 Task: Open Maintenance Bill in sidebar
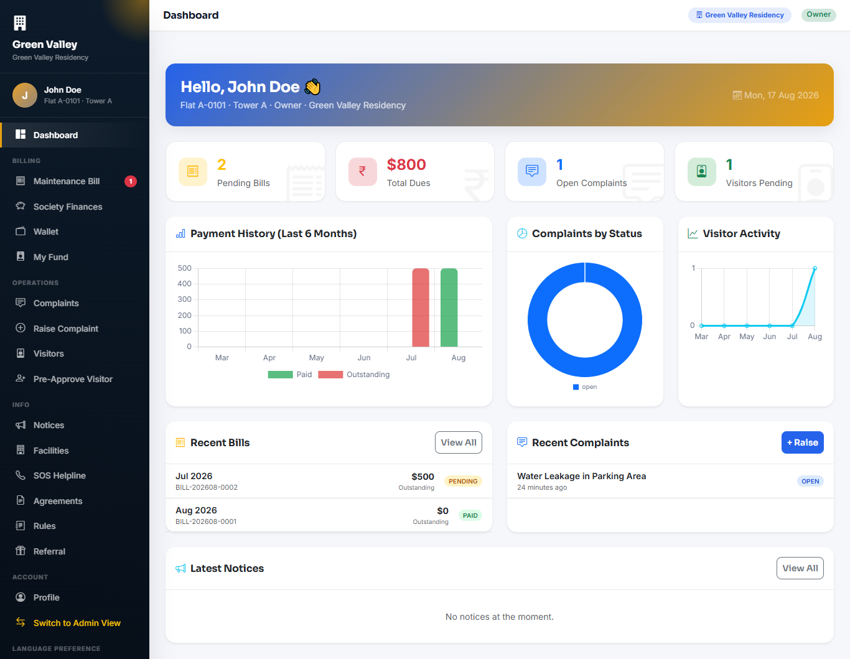75,181
